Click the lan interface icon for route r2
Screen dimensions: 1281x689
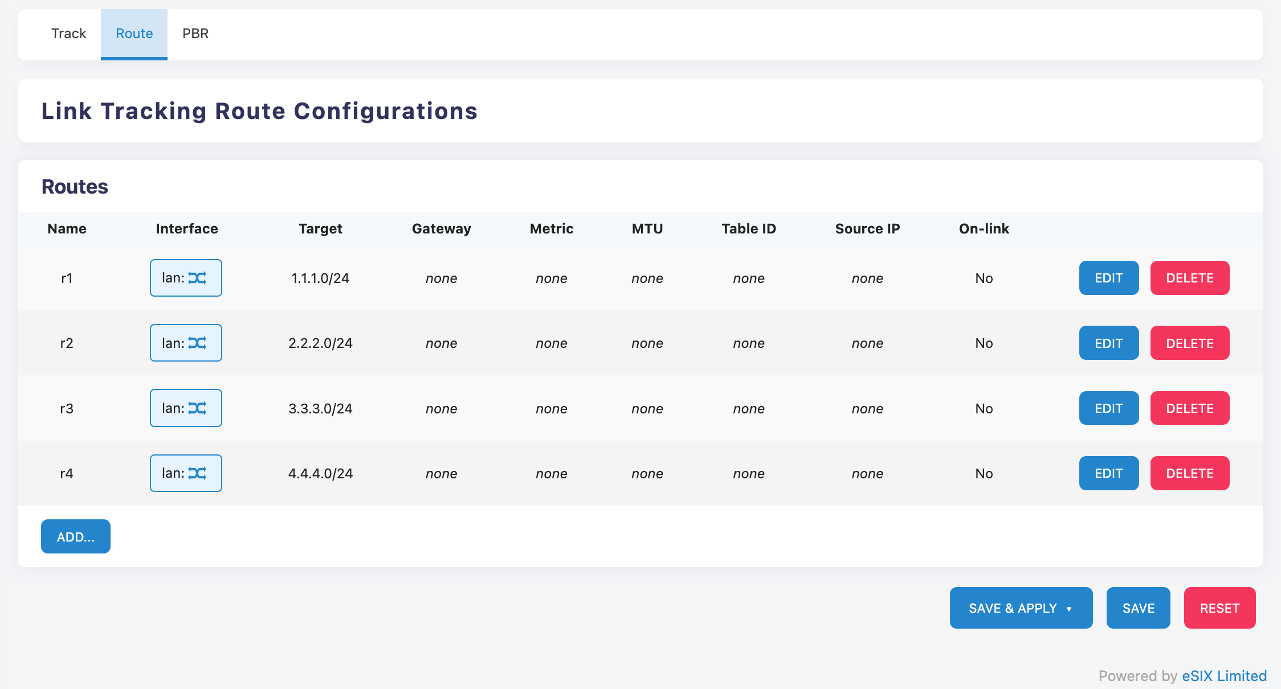tap(197, 343)
